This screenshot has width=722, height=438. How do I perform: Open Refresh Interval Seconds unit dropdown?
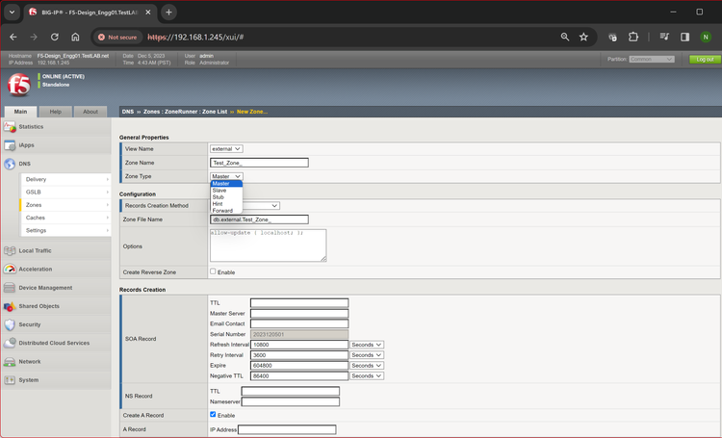tap(367, 345)
